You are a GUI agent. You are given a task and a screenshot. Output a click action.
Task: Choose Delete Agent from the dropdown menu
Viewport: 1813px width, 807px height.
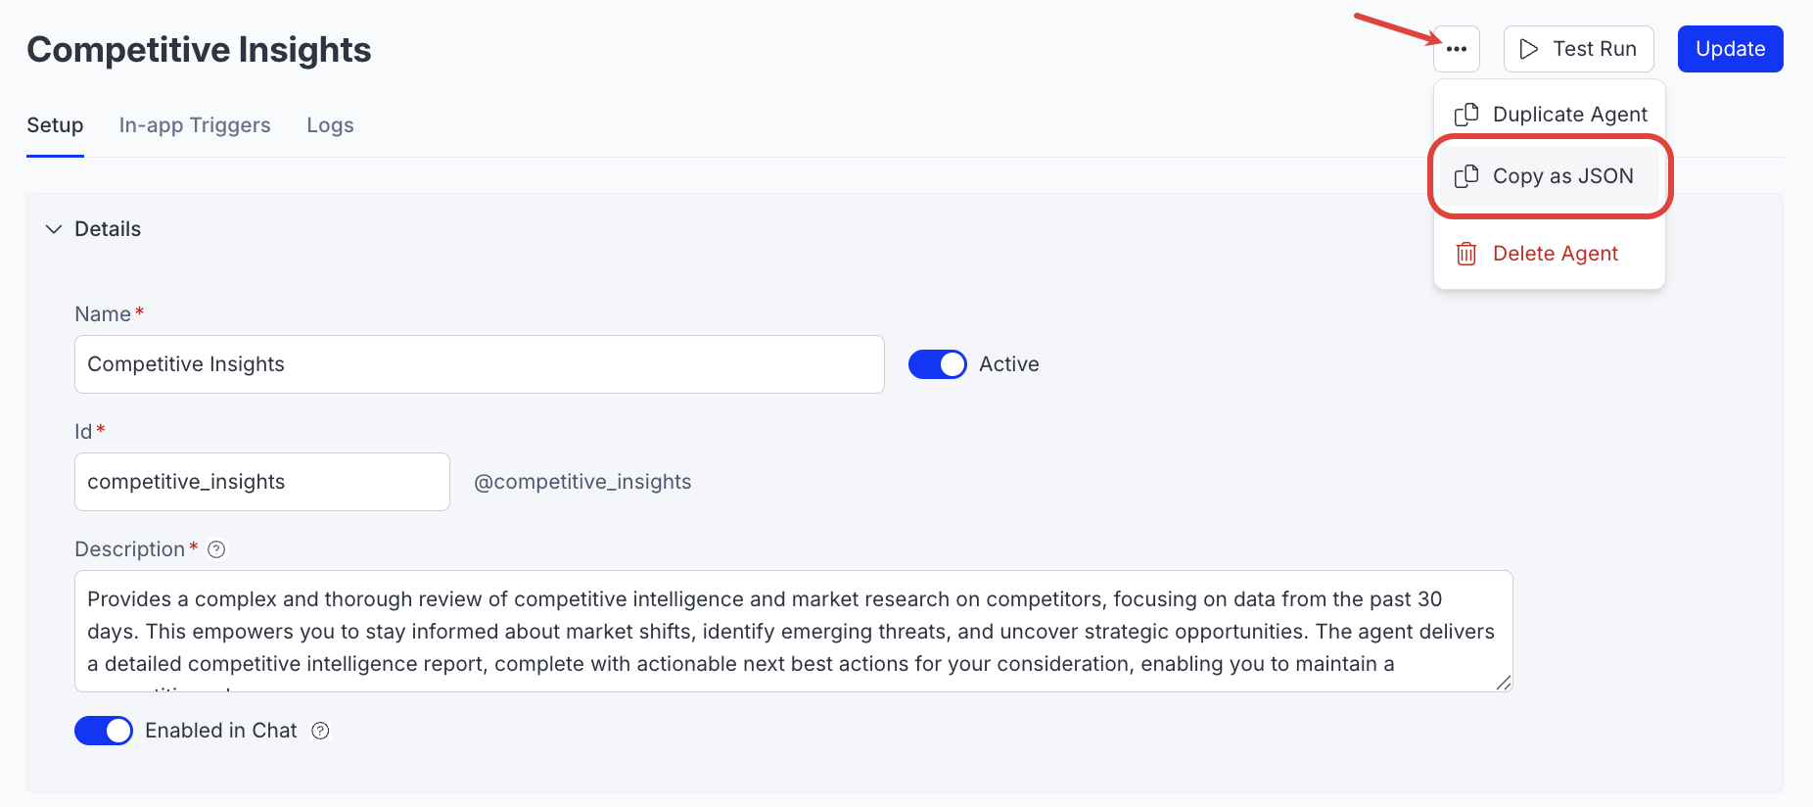(x=1555, y=254)
